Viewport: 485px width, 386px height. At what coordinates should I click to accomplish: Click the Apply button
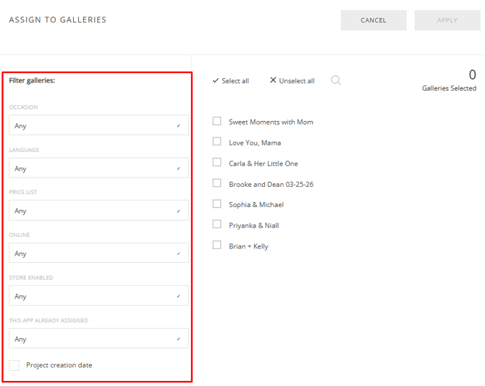click(x=447, y=20)
